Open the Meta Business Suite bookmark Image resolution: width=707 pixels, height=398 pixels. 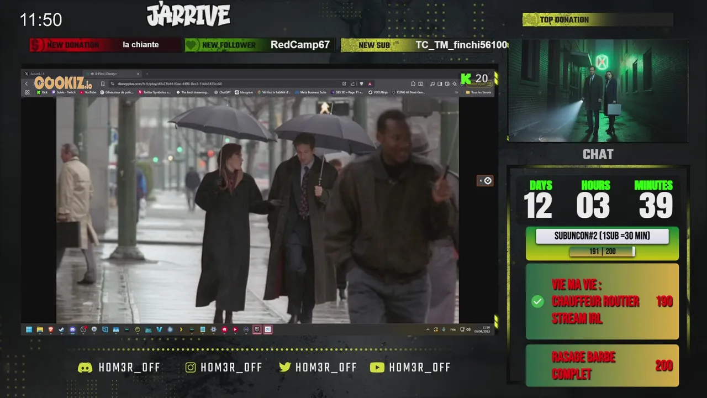point(311,92)
